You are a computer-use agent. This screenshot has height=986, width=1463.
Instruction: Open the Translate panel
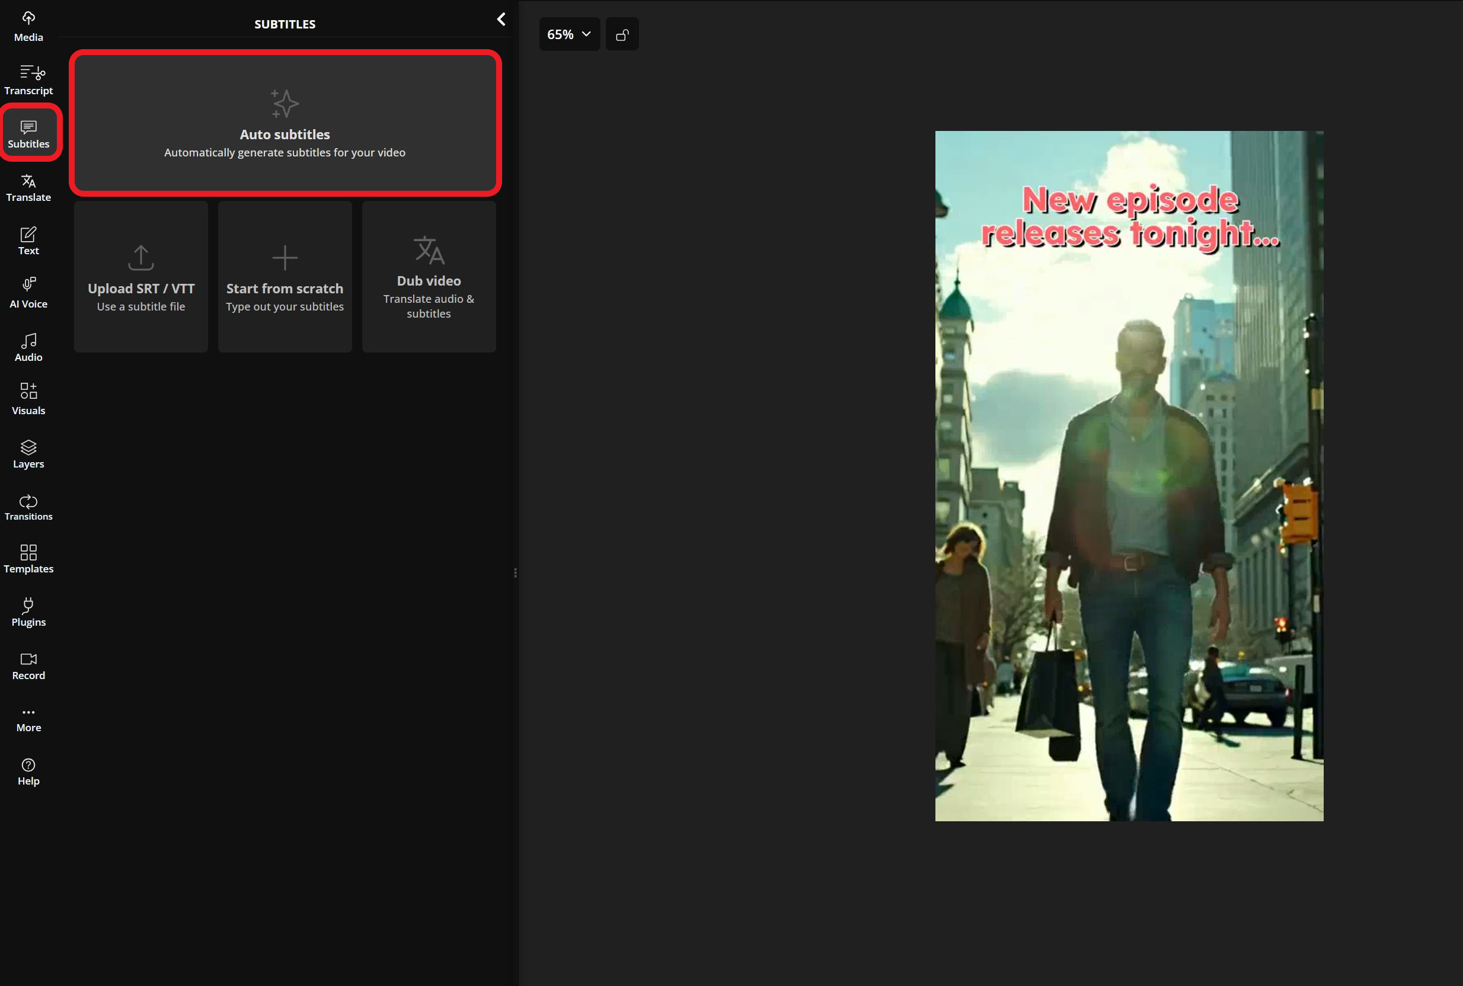coord(28,187)
